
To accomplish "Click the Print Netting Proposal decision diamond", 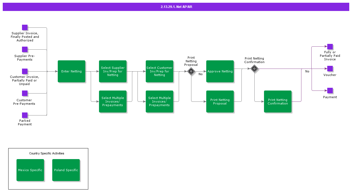I will point(191,71).
